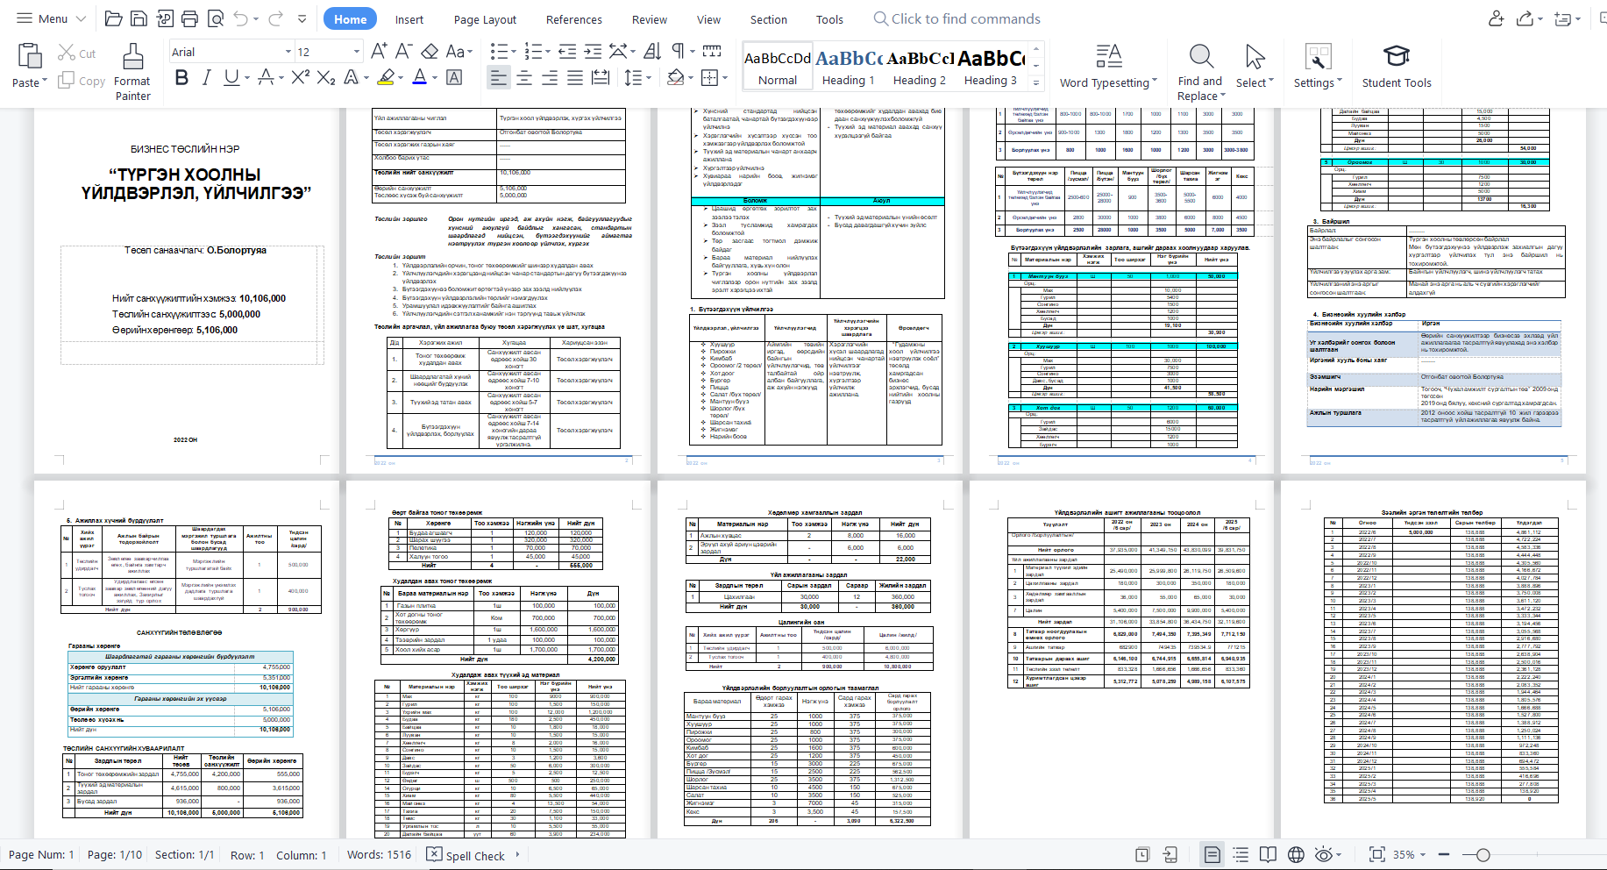Open Settings dropdown

pos(1318,67)
